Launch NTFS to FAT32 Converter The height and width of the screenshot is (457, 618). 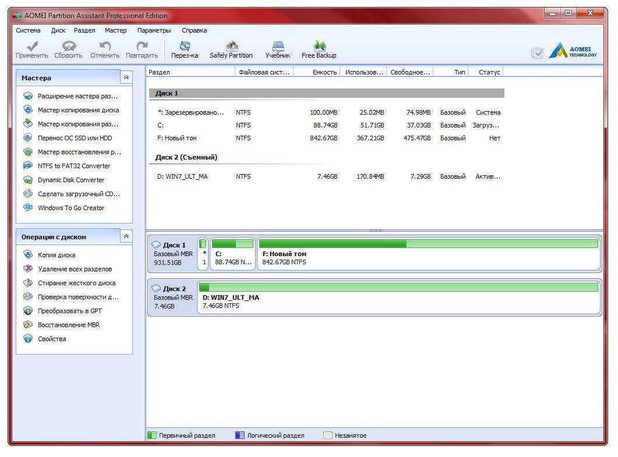66,166
